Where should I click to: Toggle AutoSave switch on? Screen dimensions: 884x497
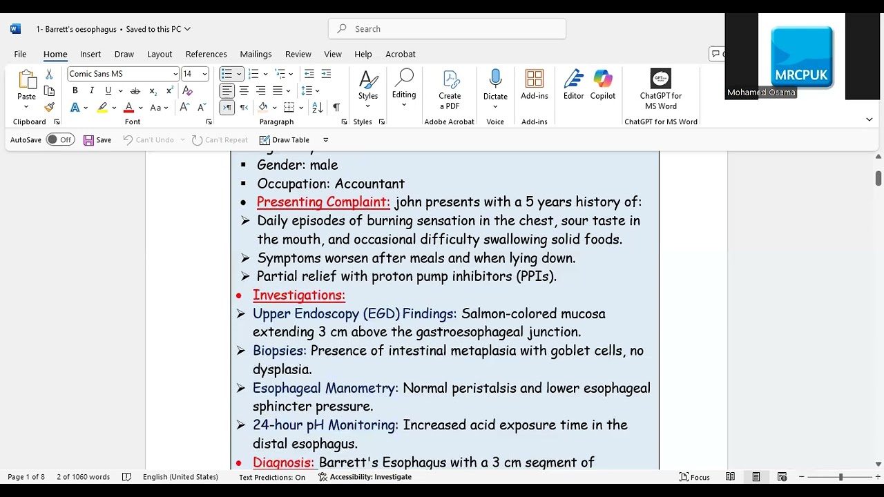pyautogui.click(x=61, y=139)
